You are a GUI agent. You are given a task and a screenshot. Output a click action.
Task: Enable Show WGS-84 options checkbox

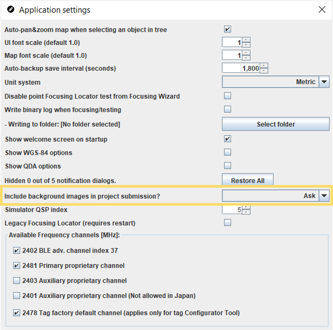(227, 152)
